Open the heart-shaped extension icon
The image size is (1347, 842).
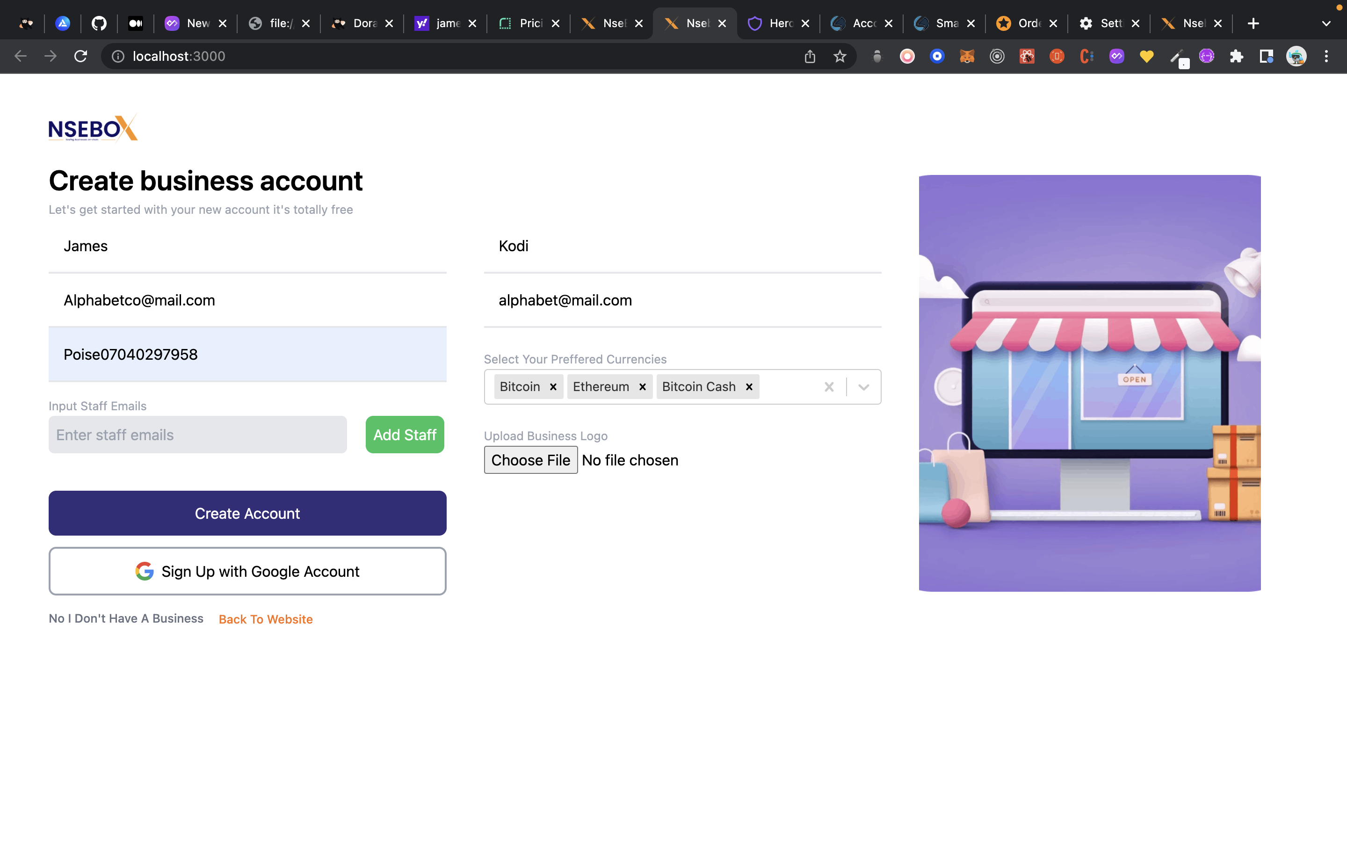[1147, 56]
